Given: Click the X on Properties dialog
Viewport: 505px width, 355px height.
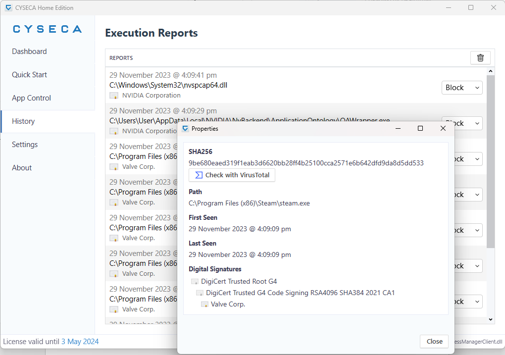Looking at the screenshot, I should pos(443,129).
